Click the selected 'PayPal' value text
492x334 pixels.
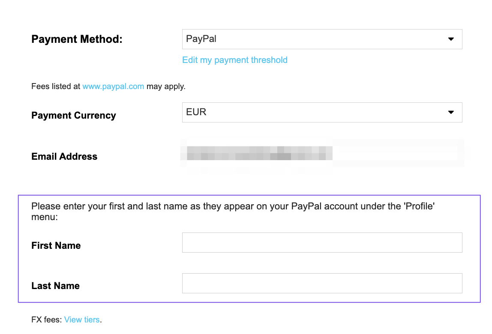(x=201, y=39)
